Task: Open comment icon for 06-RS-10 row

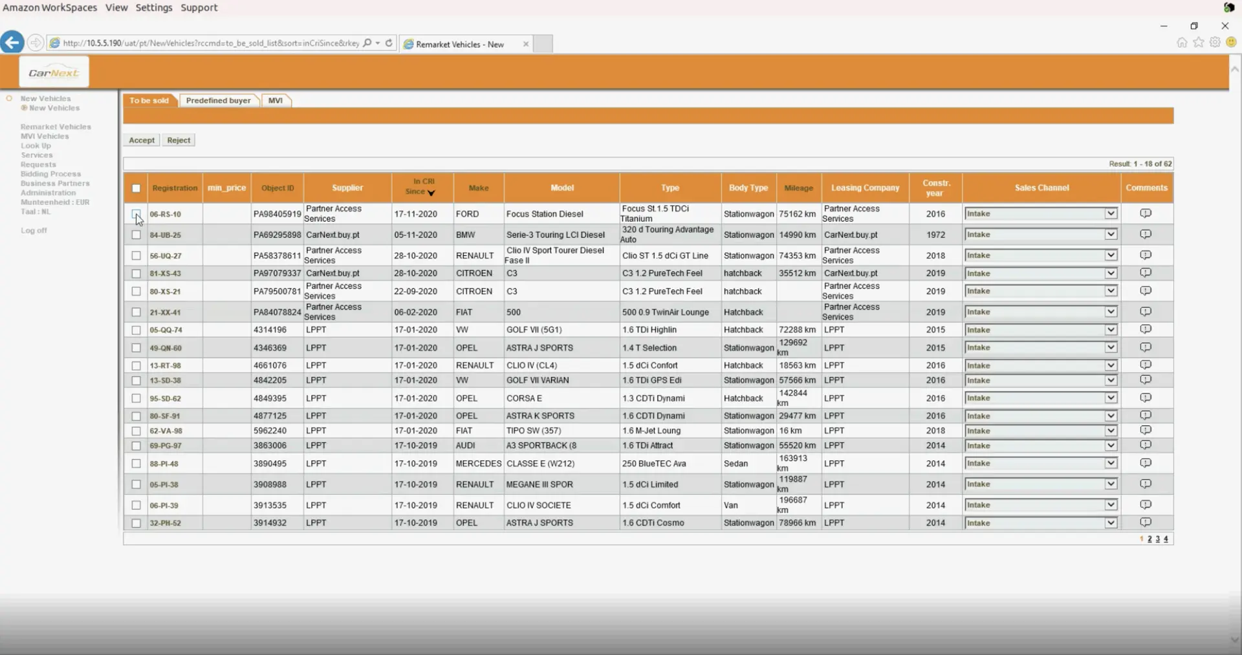Action: (x=1146, y=213)
